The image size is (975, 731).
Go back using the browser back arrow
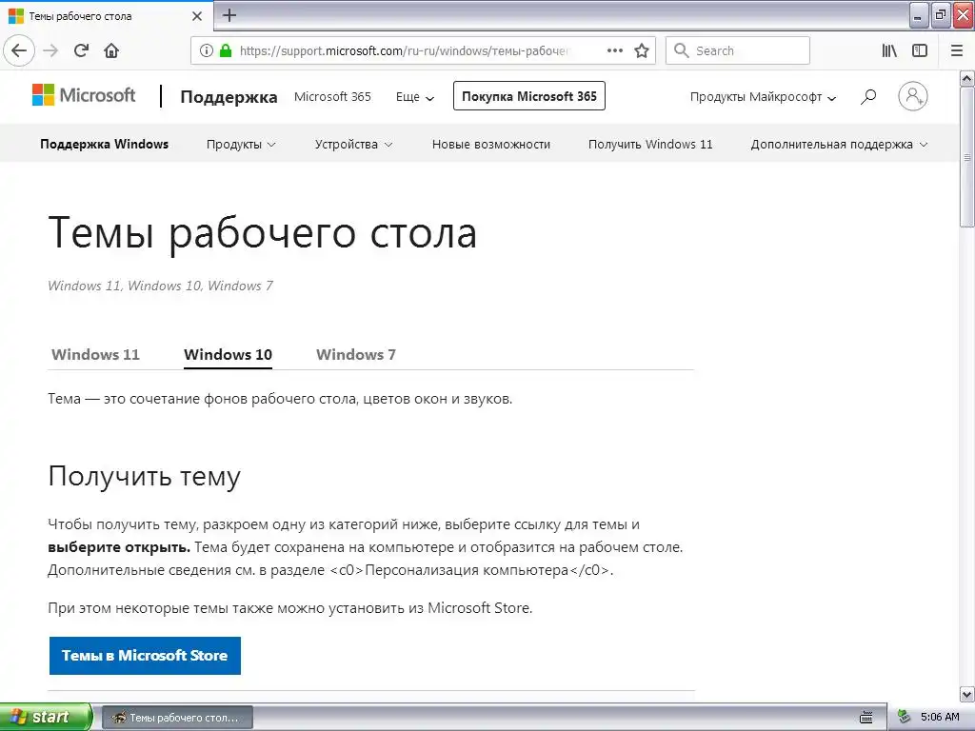(19, 50)
